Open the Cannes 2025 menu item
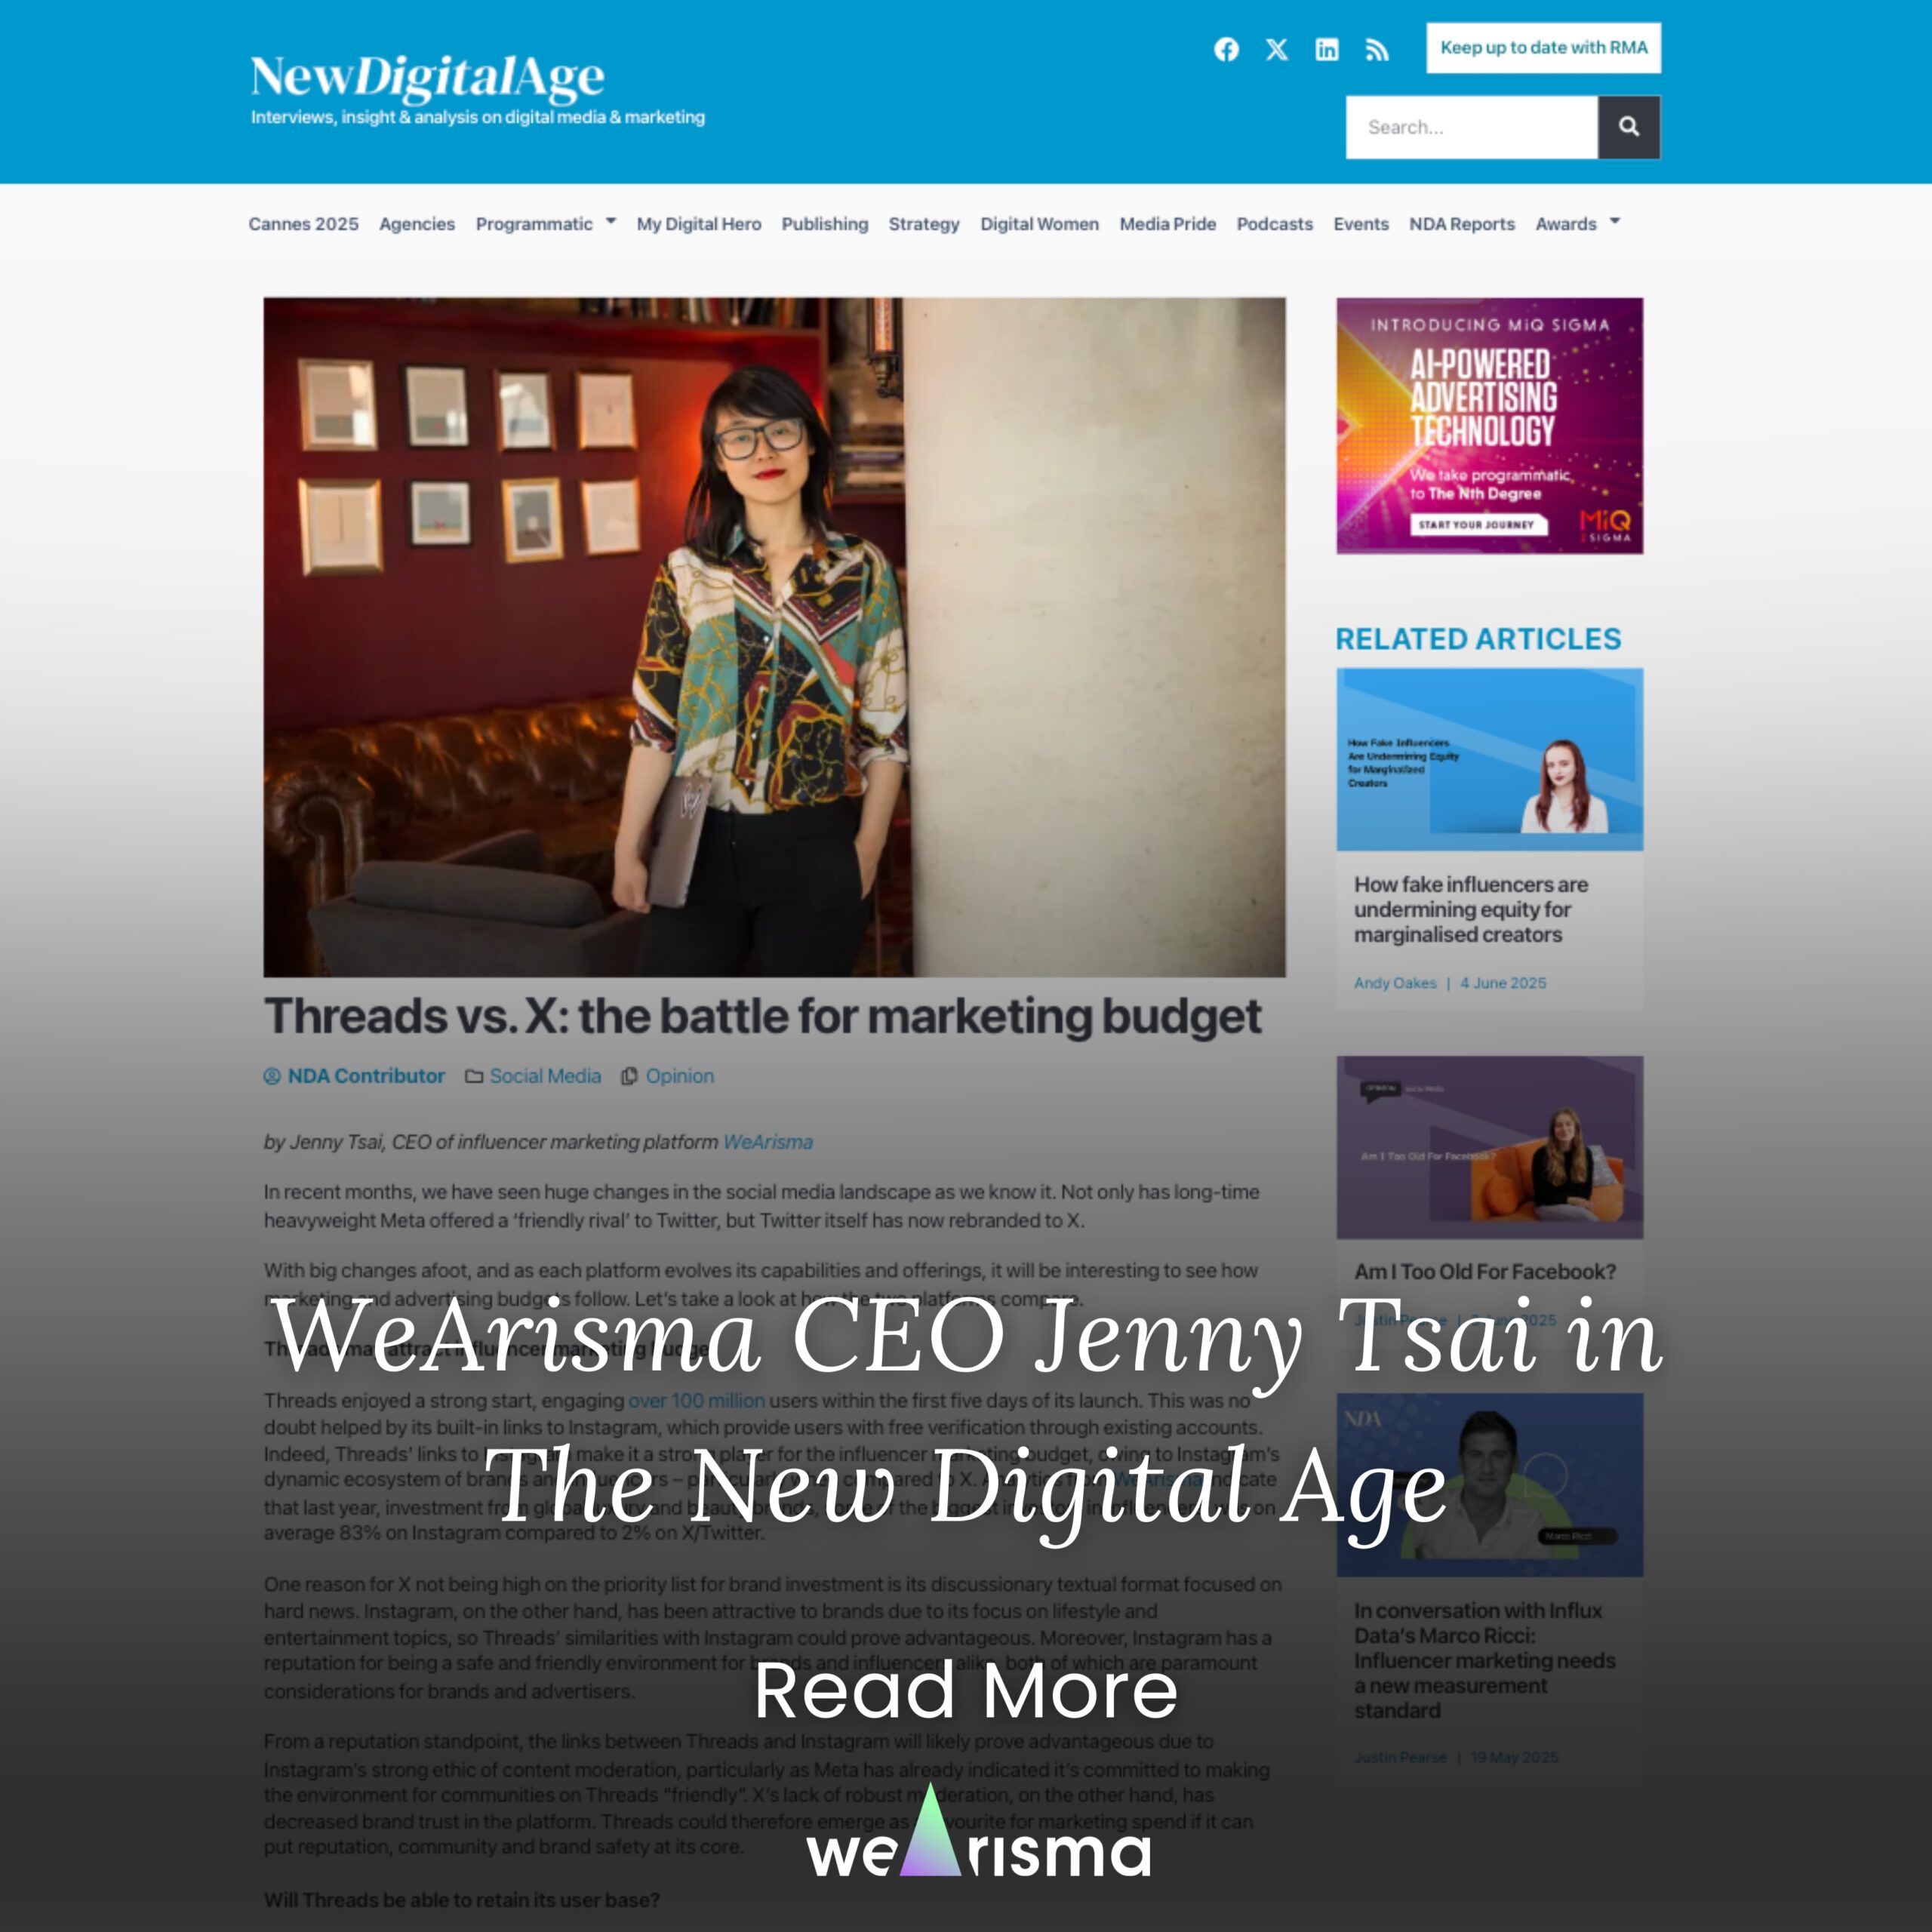Viewport: 1932px width, 1932px height. click(x=303, y=224)
